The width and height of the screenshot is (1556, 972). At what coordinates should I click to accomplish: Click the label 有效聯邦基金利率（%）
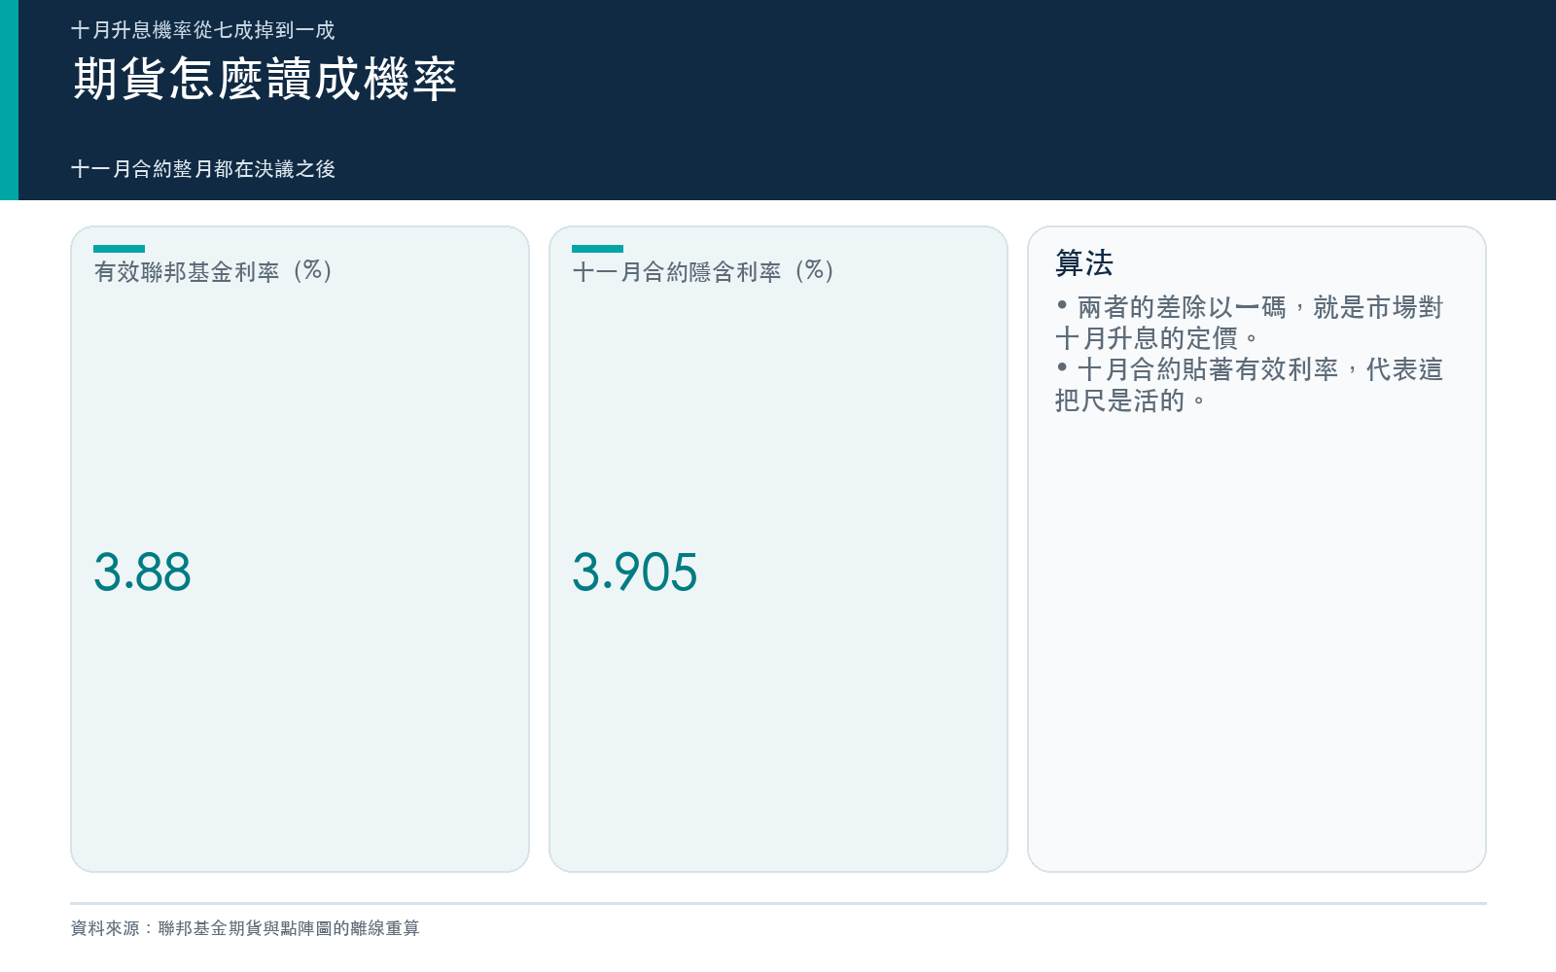[x=213, y=271]
